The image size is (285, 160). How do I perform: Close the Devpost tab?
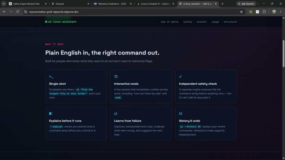click(x=88, y=4)
